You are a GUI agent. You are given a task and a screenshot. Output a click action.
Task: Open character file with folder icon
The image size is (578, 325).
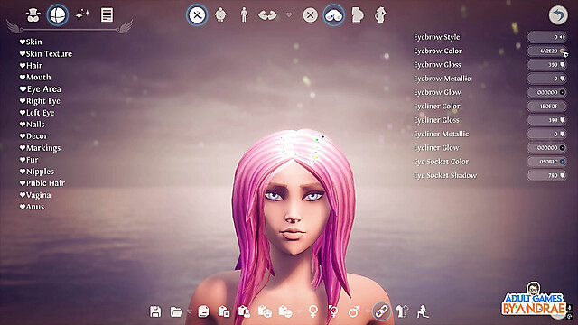176,312
